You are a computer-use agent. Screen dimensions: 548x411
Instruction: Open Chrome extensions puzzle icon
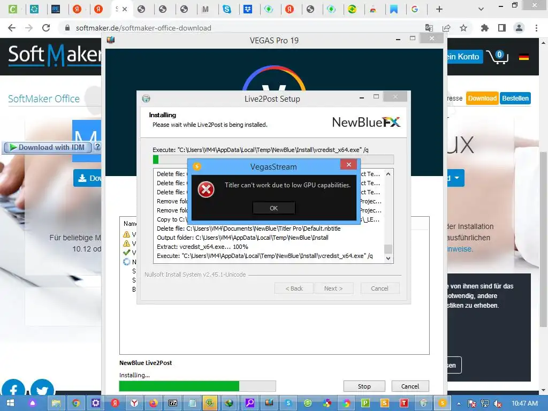point(485,28)
